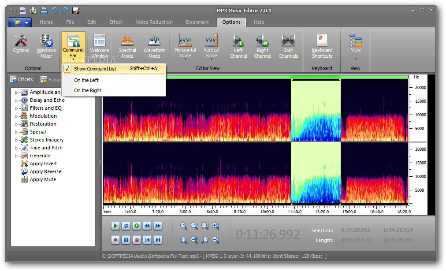This screenshot has width=446, height=271.
Task: Expand the Modulation tree node
Action: pos(16,116)
